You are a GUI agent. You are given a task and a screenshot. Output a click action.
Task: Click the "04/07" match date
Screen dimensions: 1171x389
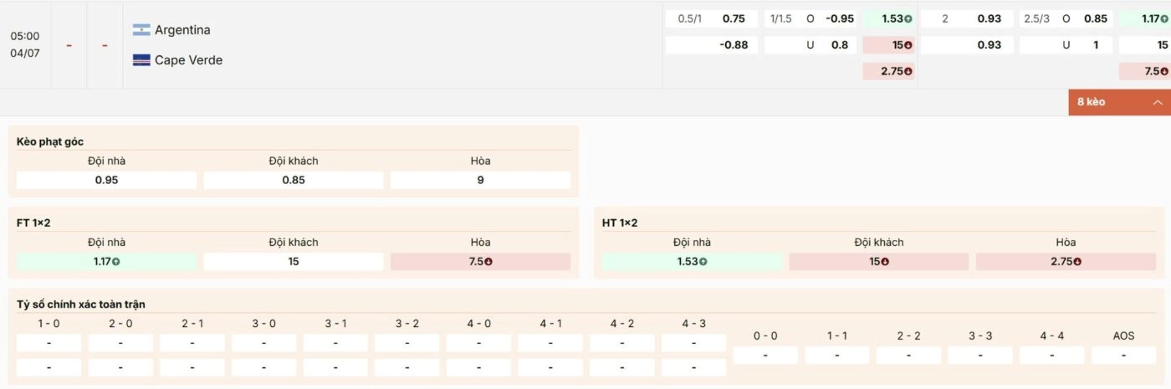[x=25, y=53]
